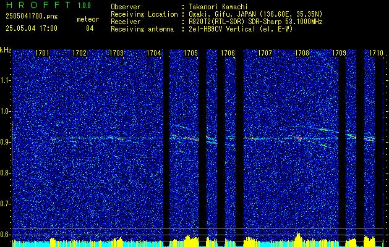
Task: Click observer name Takanori Kawachi
Action: (x=218, y=7)
